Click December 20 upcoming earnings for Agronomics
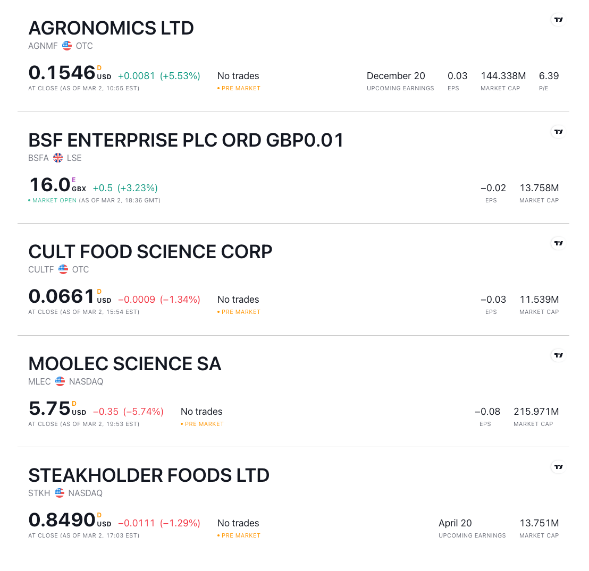The width and height of the screenshot is (589, 571). [x=396, y=75]
